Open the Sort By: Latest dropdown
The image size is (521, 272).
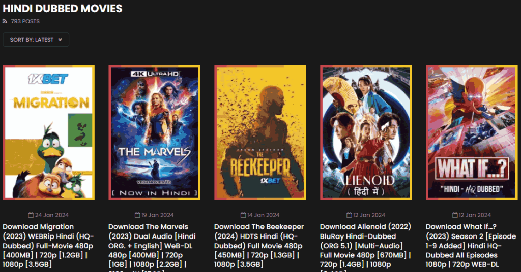tap(36, 40)
